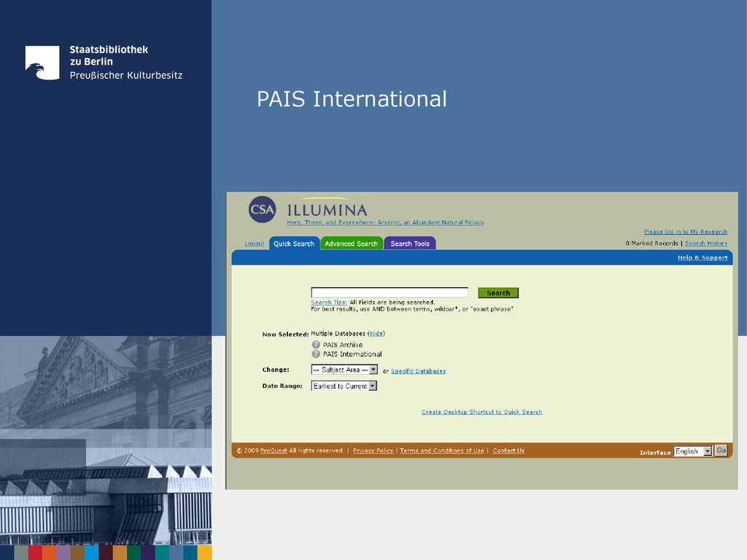Click Create Desktop Shortcut to Quick Search

pyautogui.click(x=481, y=412)
